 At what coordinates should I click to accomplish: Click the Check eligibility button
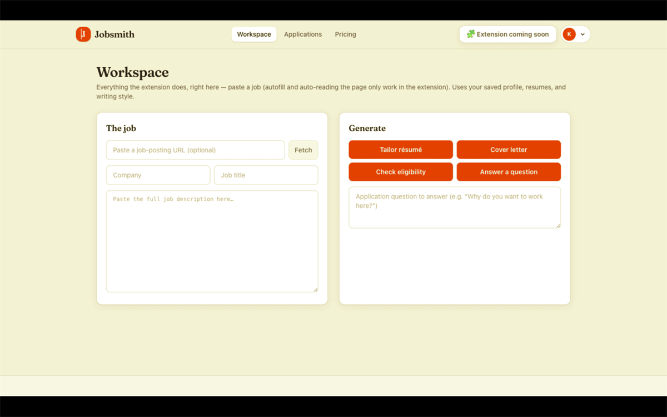[x=401, y=172]
